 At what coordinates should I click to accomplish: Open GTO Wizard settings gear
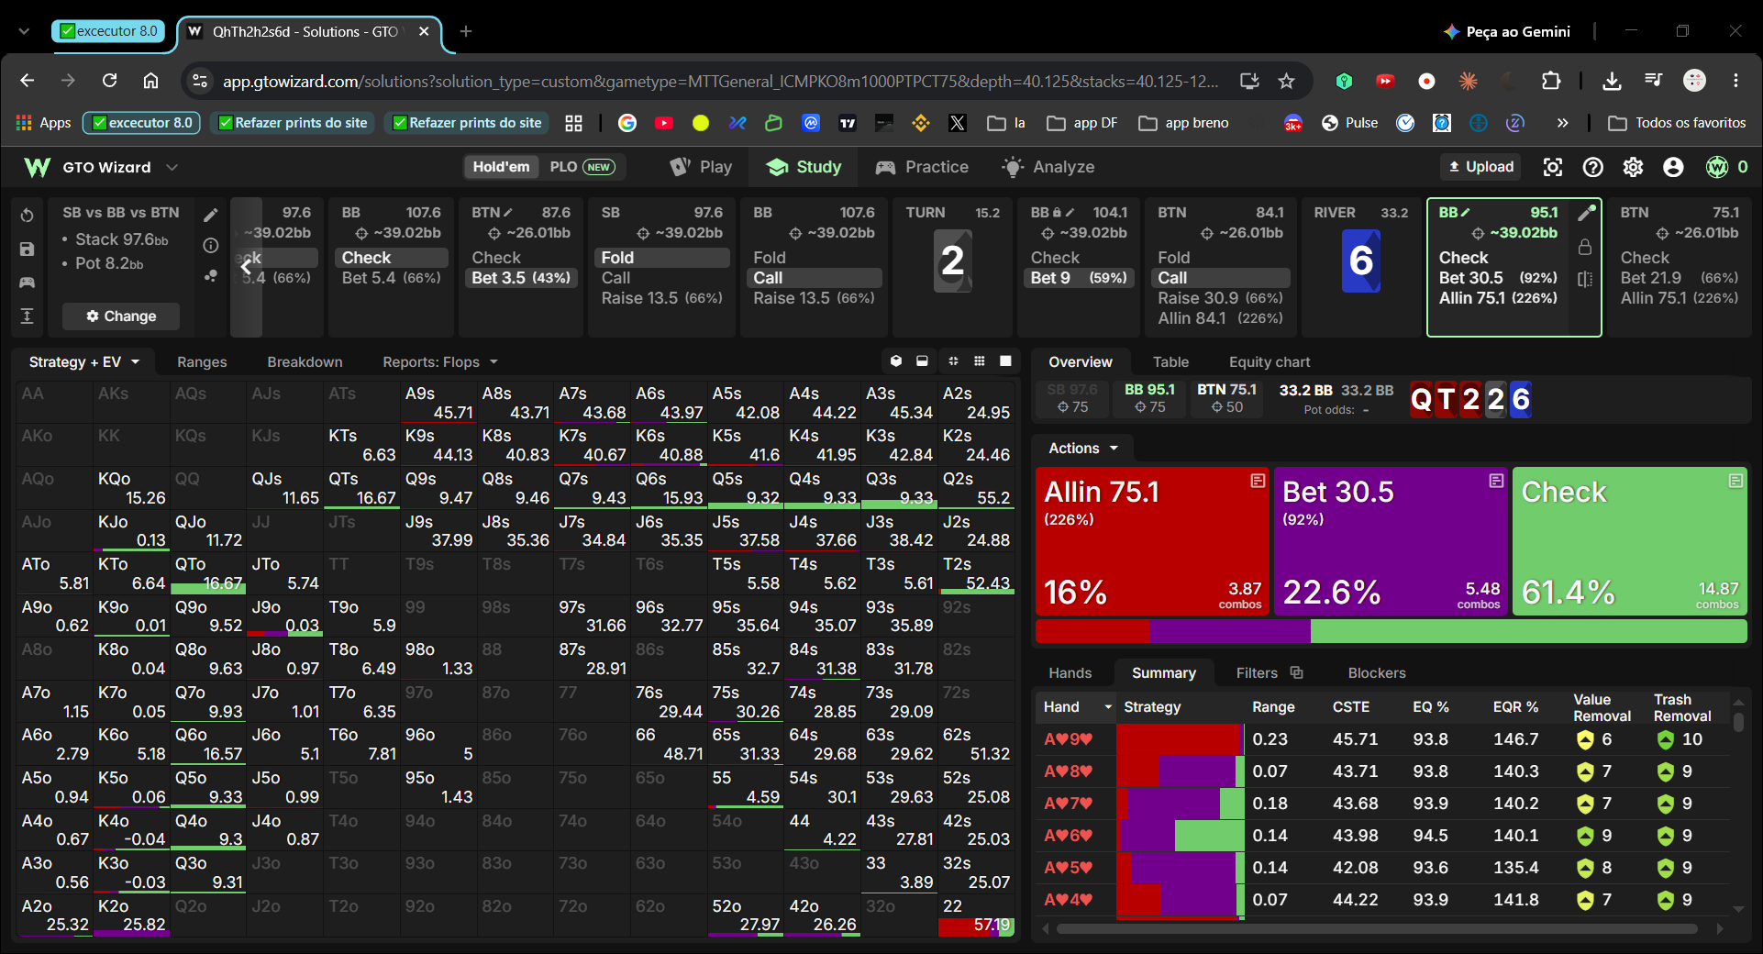[x=1633, y=167]
